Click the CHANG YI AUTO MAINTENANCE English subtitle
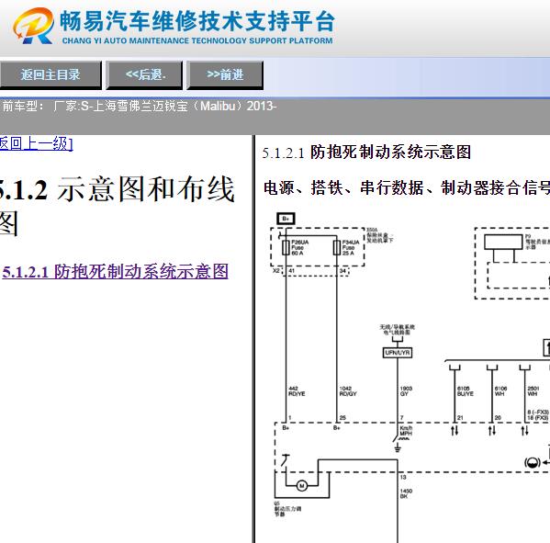The width and height of the screenshot is (550, 543). tap(197, 40)
